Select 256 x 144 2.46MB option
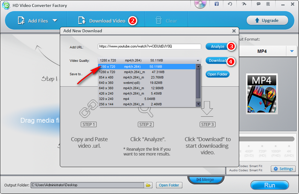Image resolution: width=299 pixels, height=194 pixels. [147, 104]
